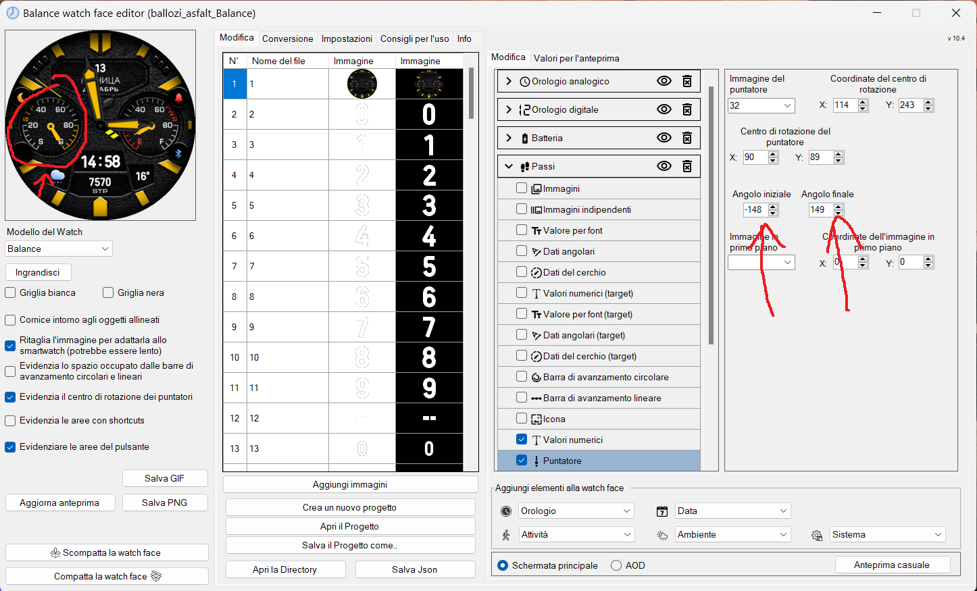Click the Ambiente weather icon
977x591 pixels.
point(662,535)
